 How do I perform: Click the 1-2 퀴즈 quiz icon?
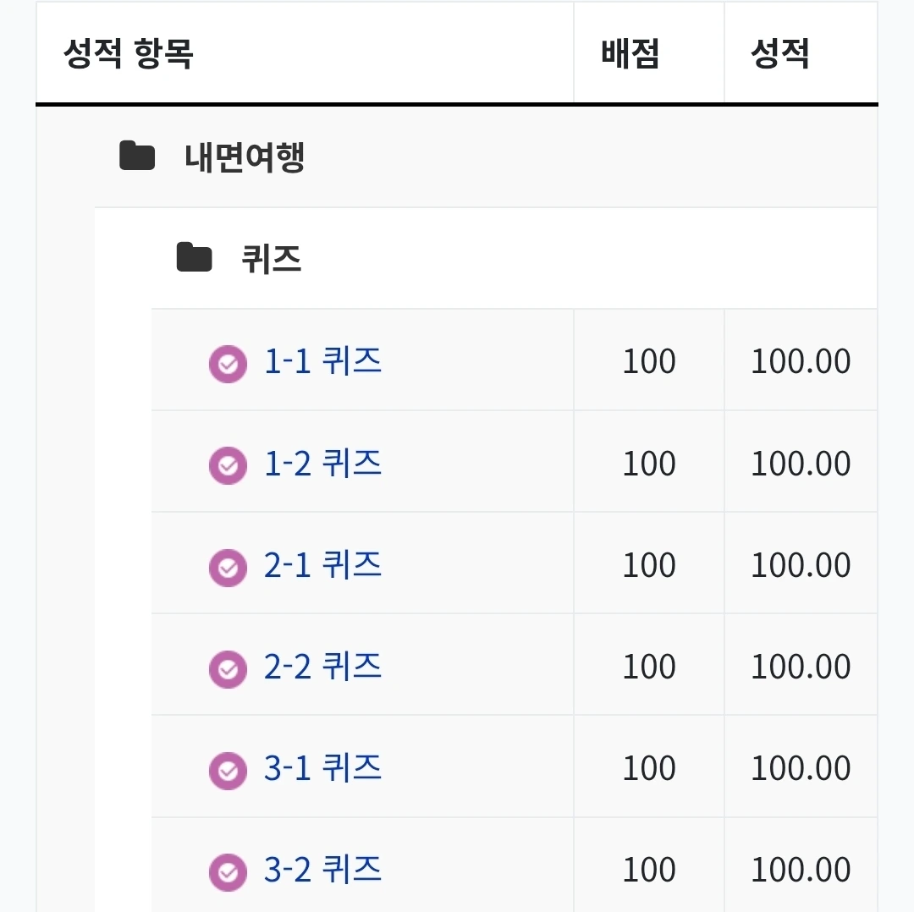pos(228,465)
